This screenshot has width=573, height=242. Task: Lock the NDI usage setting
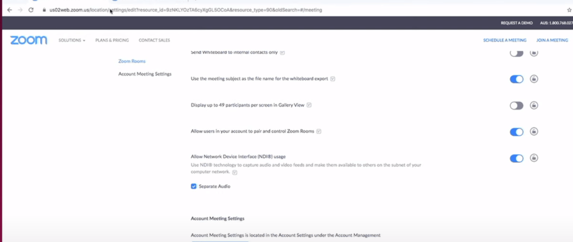pyautogui.click(x=534, y=158)
